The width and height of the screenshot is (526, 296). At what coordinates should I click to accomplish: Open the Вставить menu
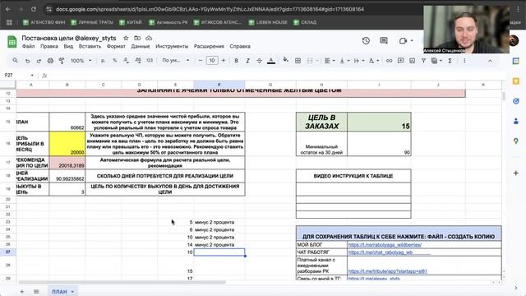point(90,46)
